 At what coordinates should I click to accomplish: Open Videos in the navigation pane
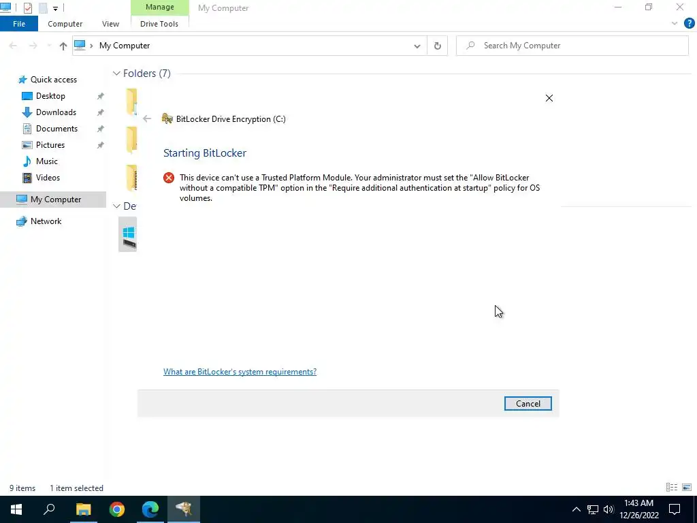coord(48,178)
